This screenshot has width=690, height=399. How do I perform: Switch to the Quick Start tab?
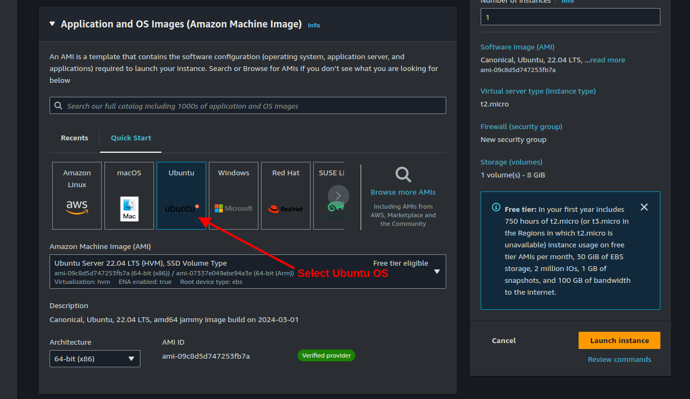(131, 138)
